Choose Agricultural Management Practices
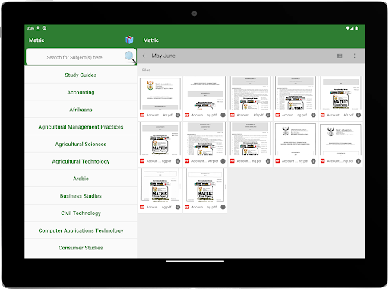Image resolution: width=389 pixels, height=289 pixels. (x=81, y=127)
